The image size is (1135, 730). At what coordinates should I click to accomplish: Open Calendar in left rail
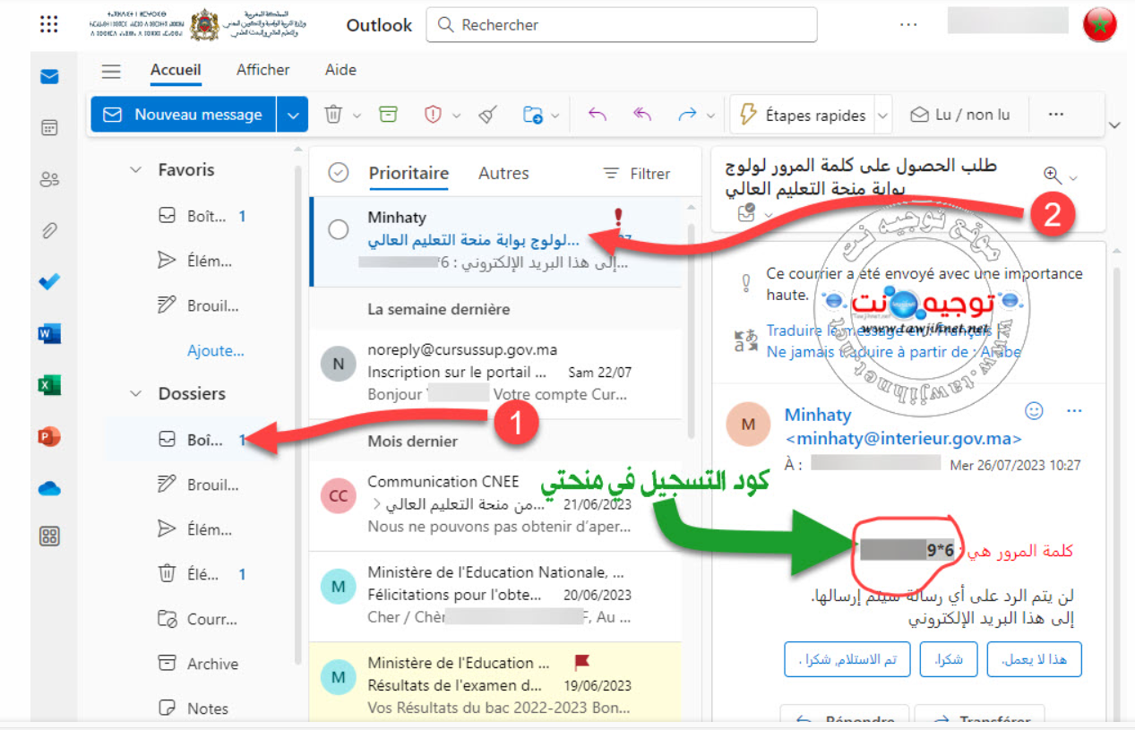[49, 128]
